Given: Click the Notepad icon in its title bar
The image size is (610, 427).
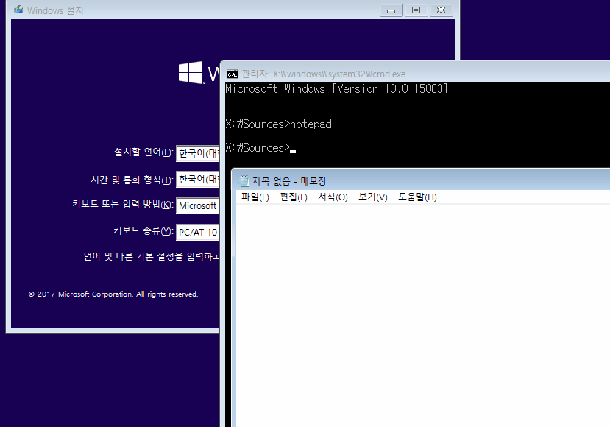Looking at the screenshot, I should click(x=244, y=181).
